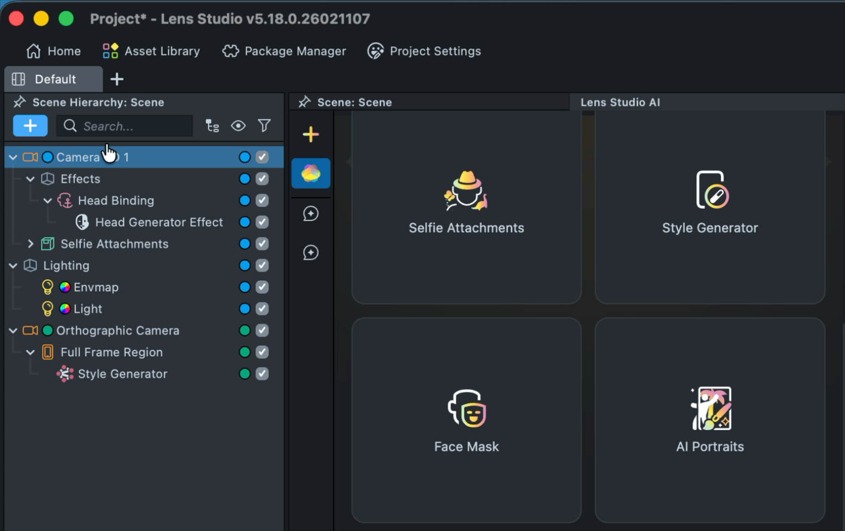
Task: Switch to the Lens Studio AI tab
Action: [x=620, y=102]
